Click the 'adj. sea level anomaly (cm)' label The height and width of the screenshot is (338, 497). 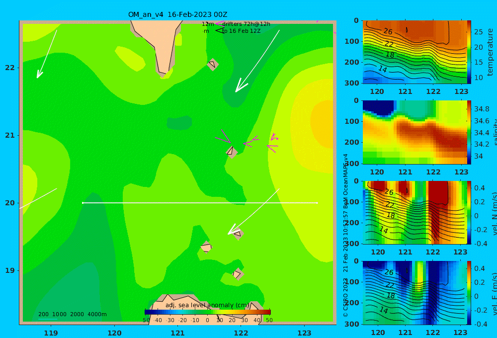coord(207,305)
